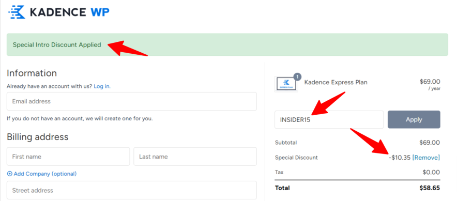This screenshot has height=201, width=457.
Task: Apply the coupon code
Action: [414, 119]
